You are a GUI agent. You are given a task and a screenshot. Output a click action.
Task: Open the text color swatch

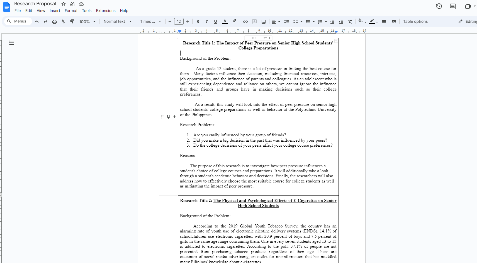tap(225, 21)
